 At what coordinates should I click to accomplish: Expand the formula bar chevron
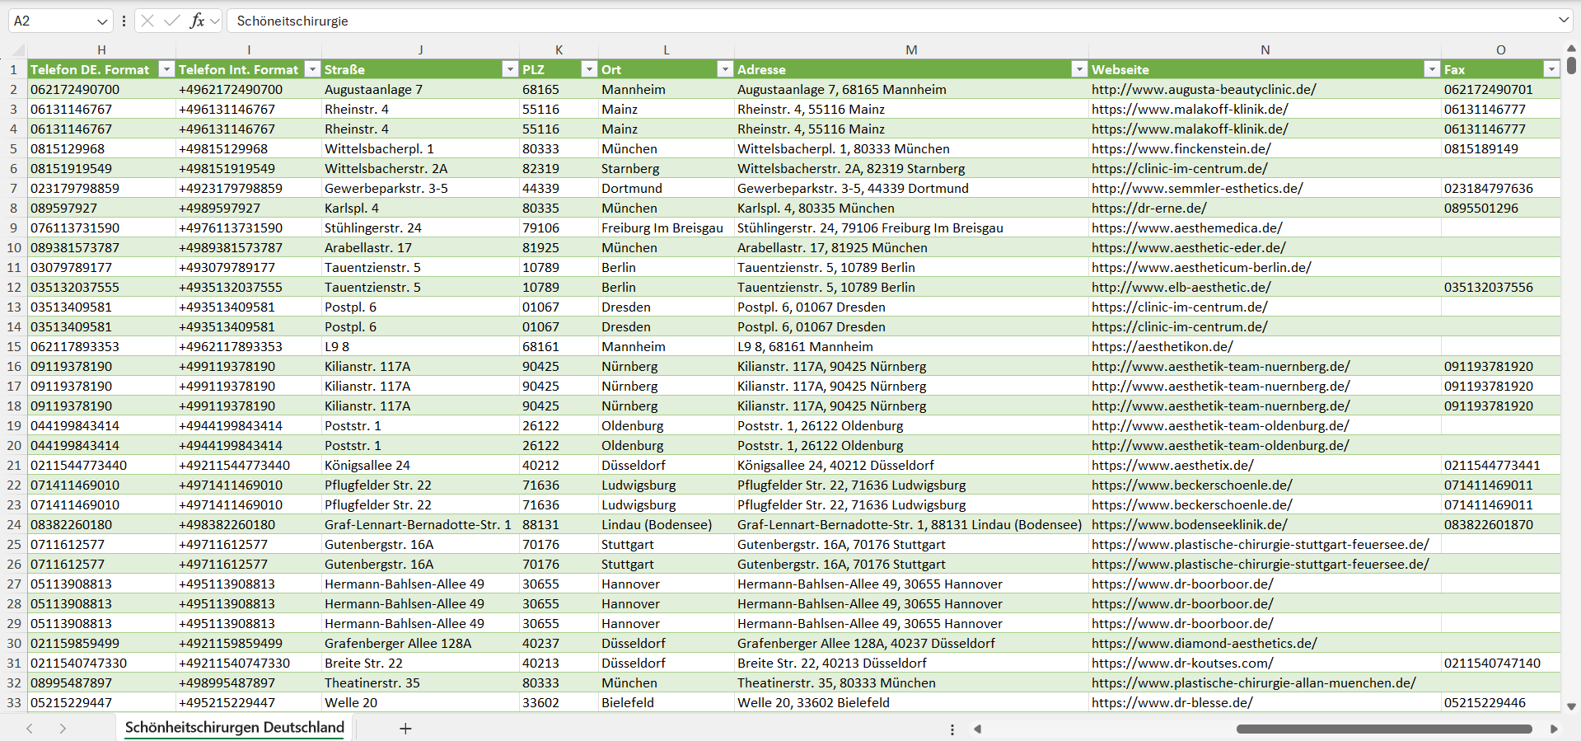pyautogui.click(x=1563, y=20)
